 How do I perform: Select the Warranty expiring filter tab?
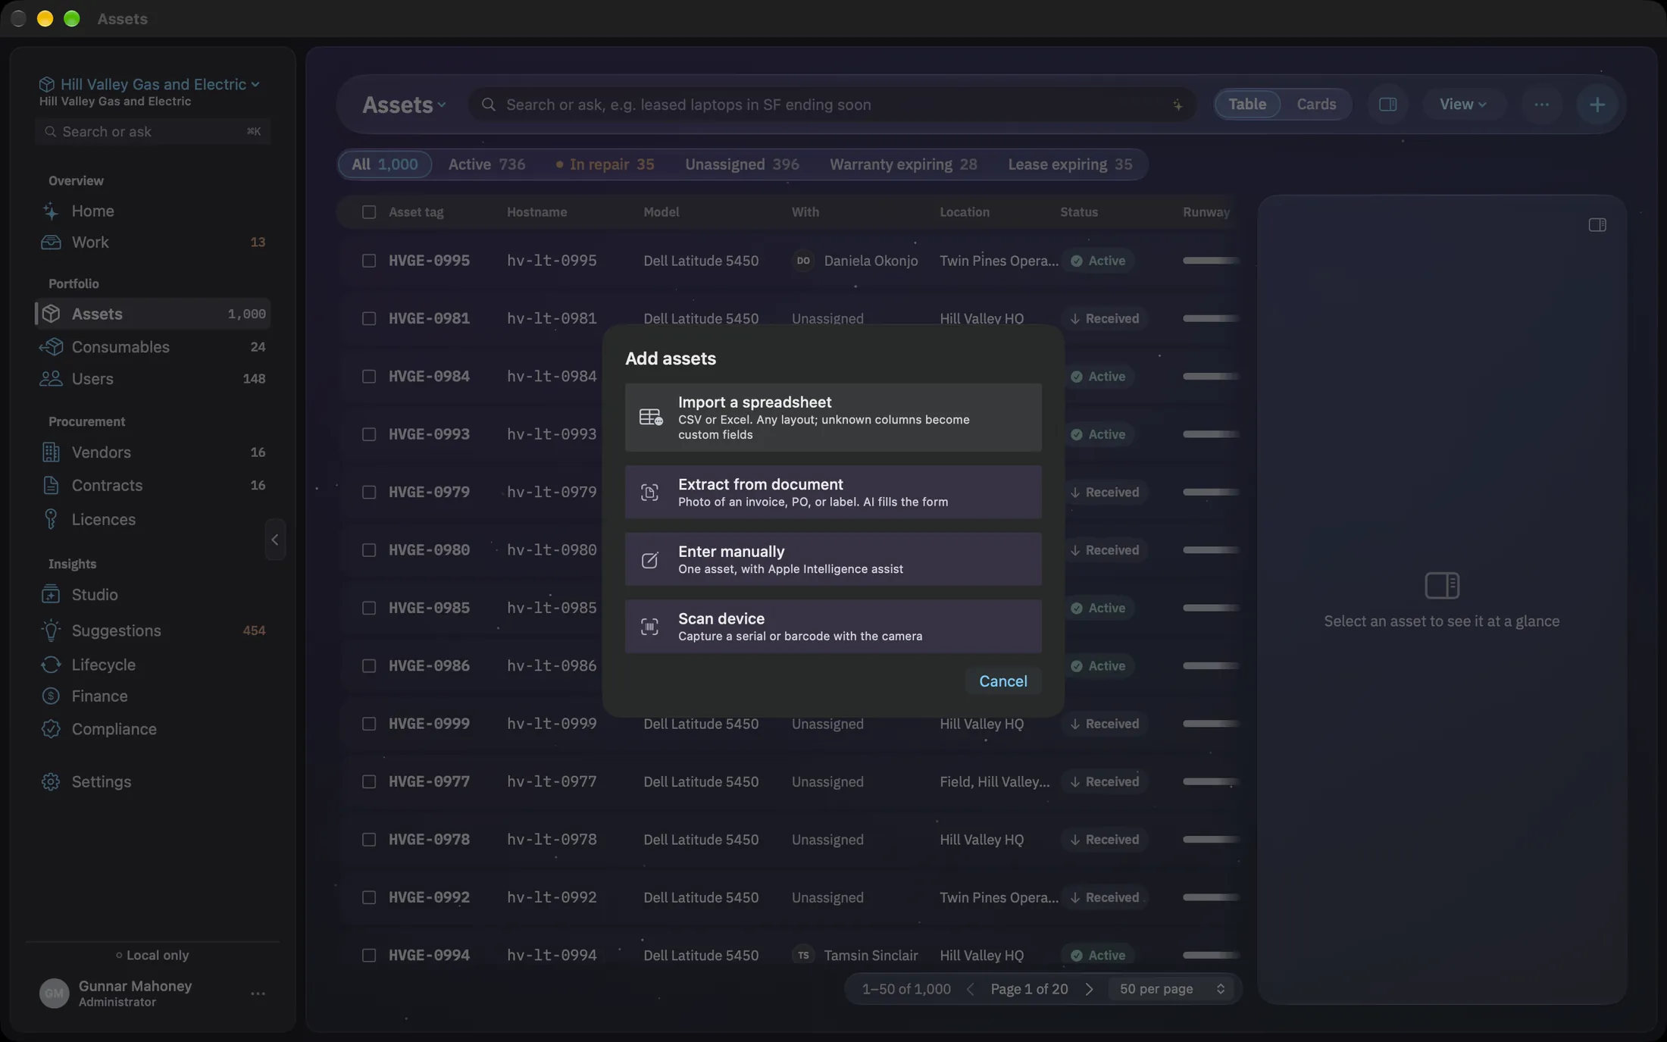[903, 164]
